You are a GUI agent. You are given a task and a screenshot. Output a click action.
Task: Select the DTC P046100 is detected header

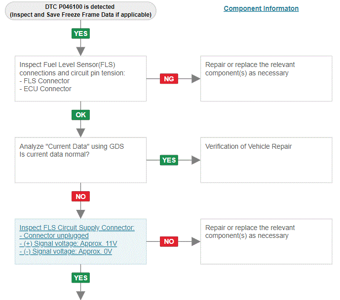80,11
